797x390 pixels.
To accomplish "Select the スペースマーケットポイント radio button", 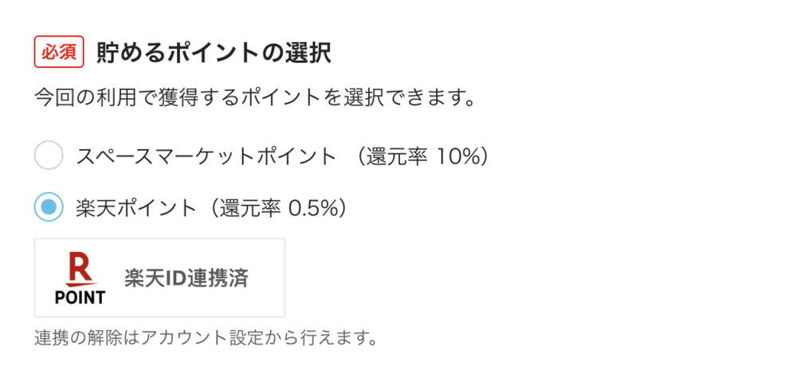I will click(49, 156).
